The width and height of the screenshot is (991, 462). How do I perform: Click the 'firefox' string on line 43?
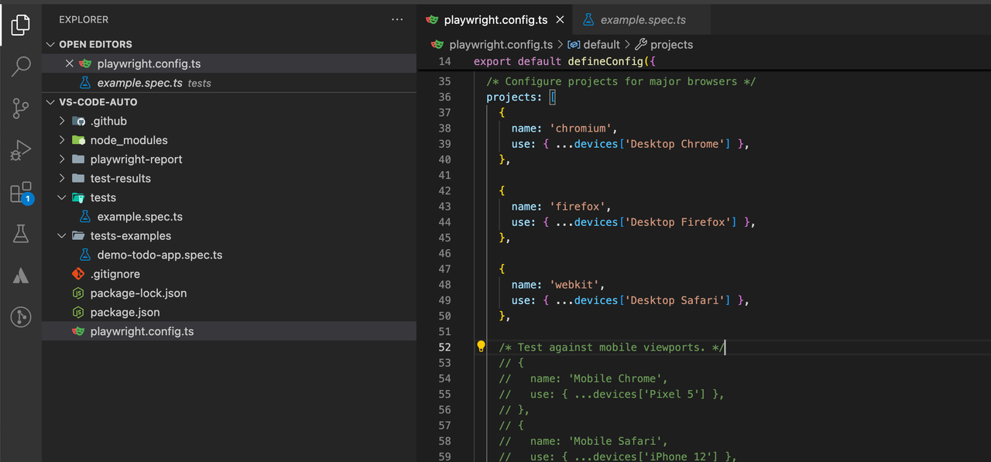(577, 207)
